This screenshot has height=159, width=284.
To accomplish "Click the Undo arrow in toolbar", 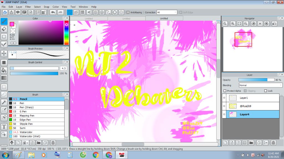I will (x=53, y=12).
